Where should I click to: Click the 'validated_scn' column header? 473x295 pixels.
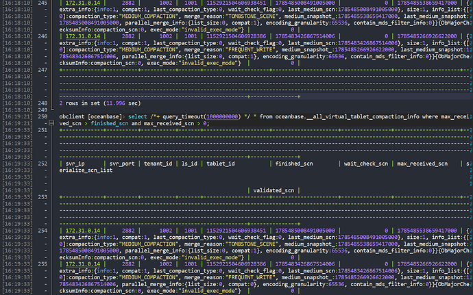click(x=274, y=190)
